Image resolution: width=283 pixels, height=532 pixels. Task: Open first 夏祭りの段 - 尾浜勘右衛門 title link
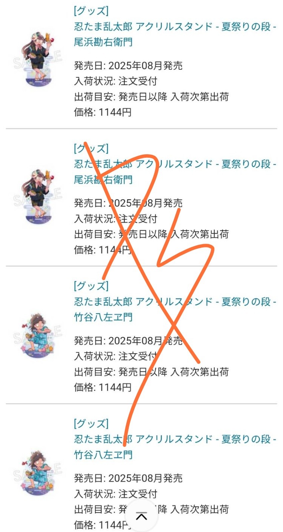pos(175,34)
